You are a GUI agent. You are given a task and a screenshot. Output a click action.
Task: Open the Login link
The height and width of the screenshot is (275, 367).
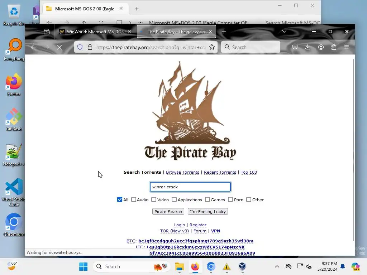(x=180, y=225)
